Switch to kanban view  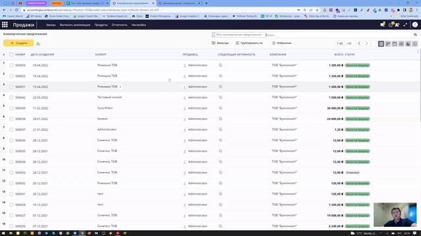point(388,44)
